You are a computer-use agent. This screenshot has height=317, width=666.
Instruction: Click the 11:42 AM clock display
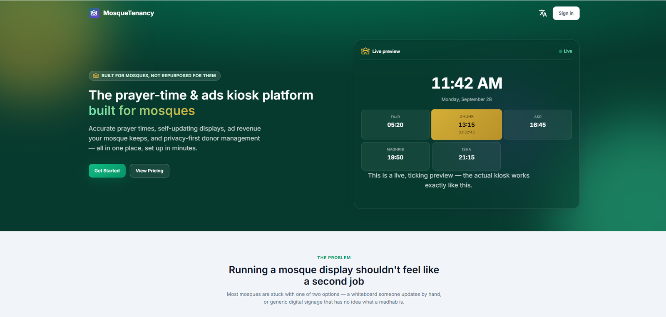coord(467,83)
